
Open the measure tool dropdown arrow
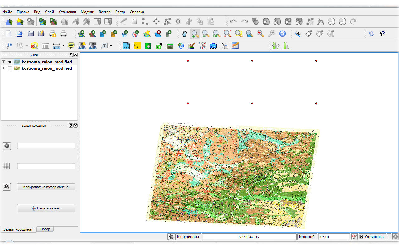(x=64, y=46)
